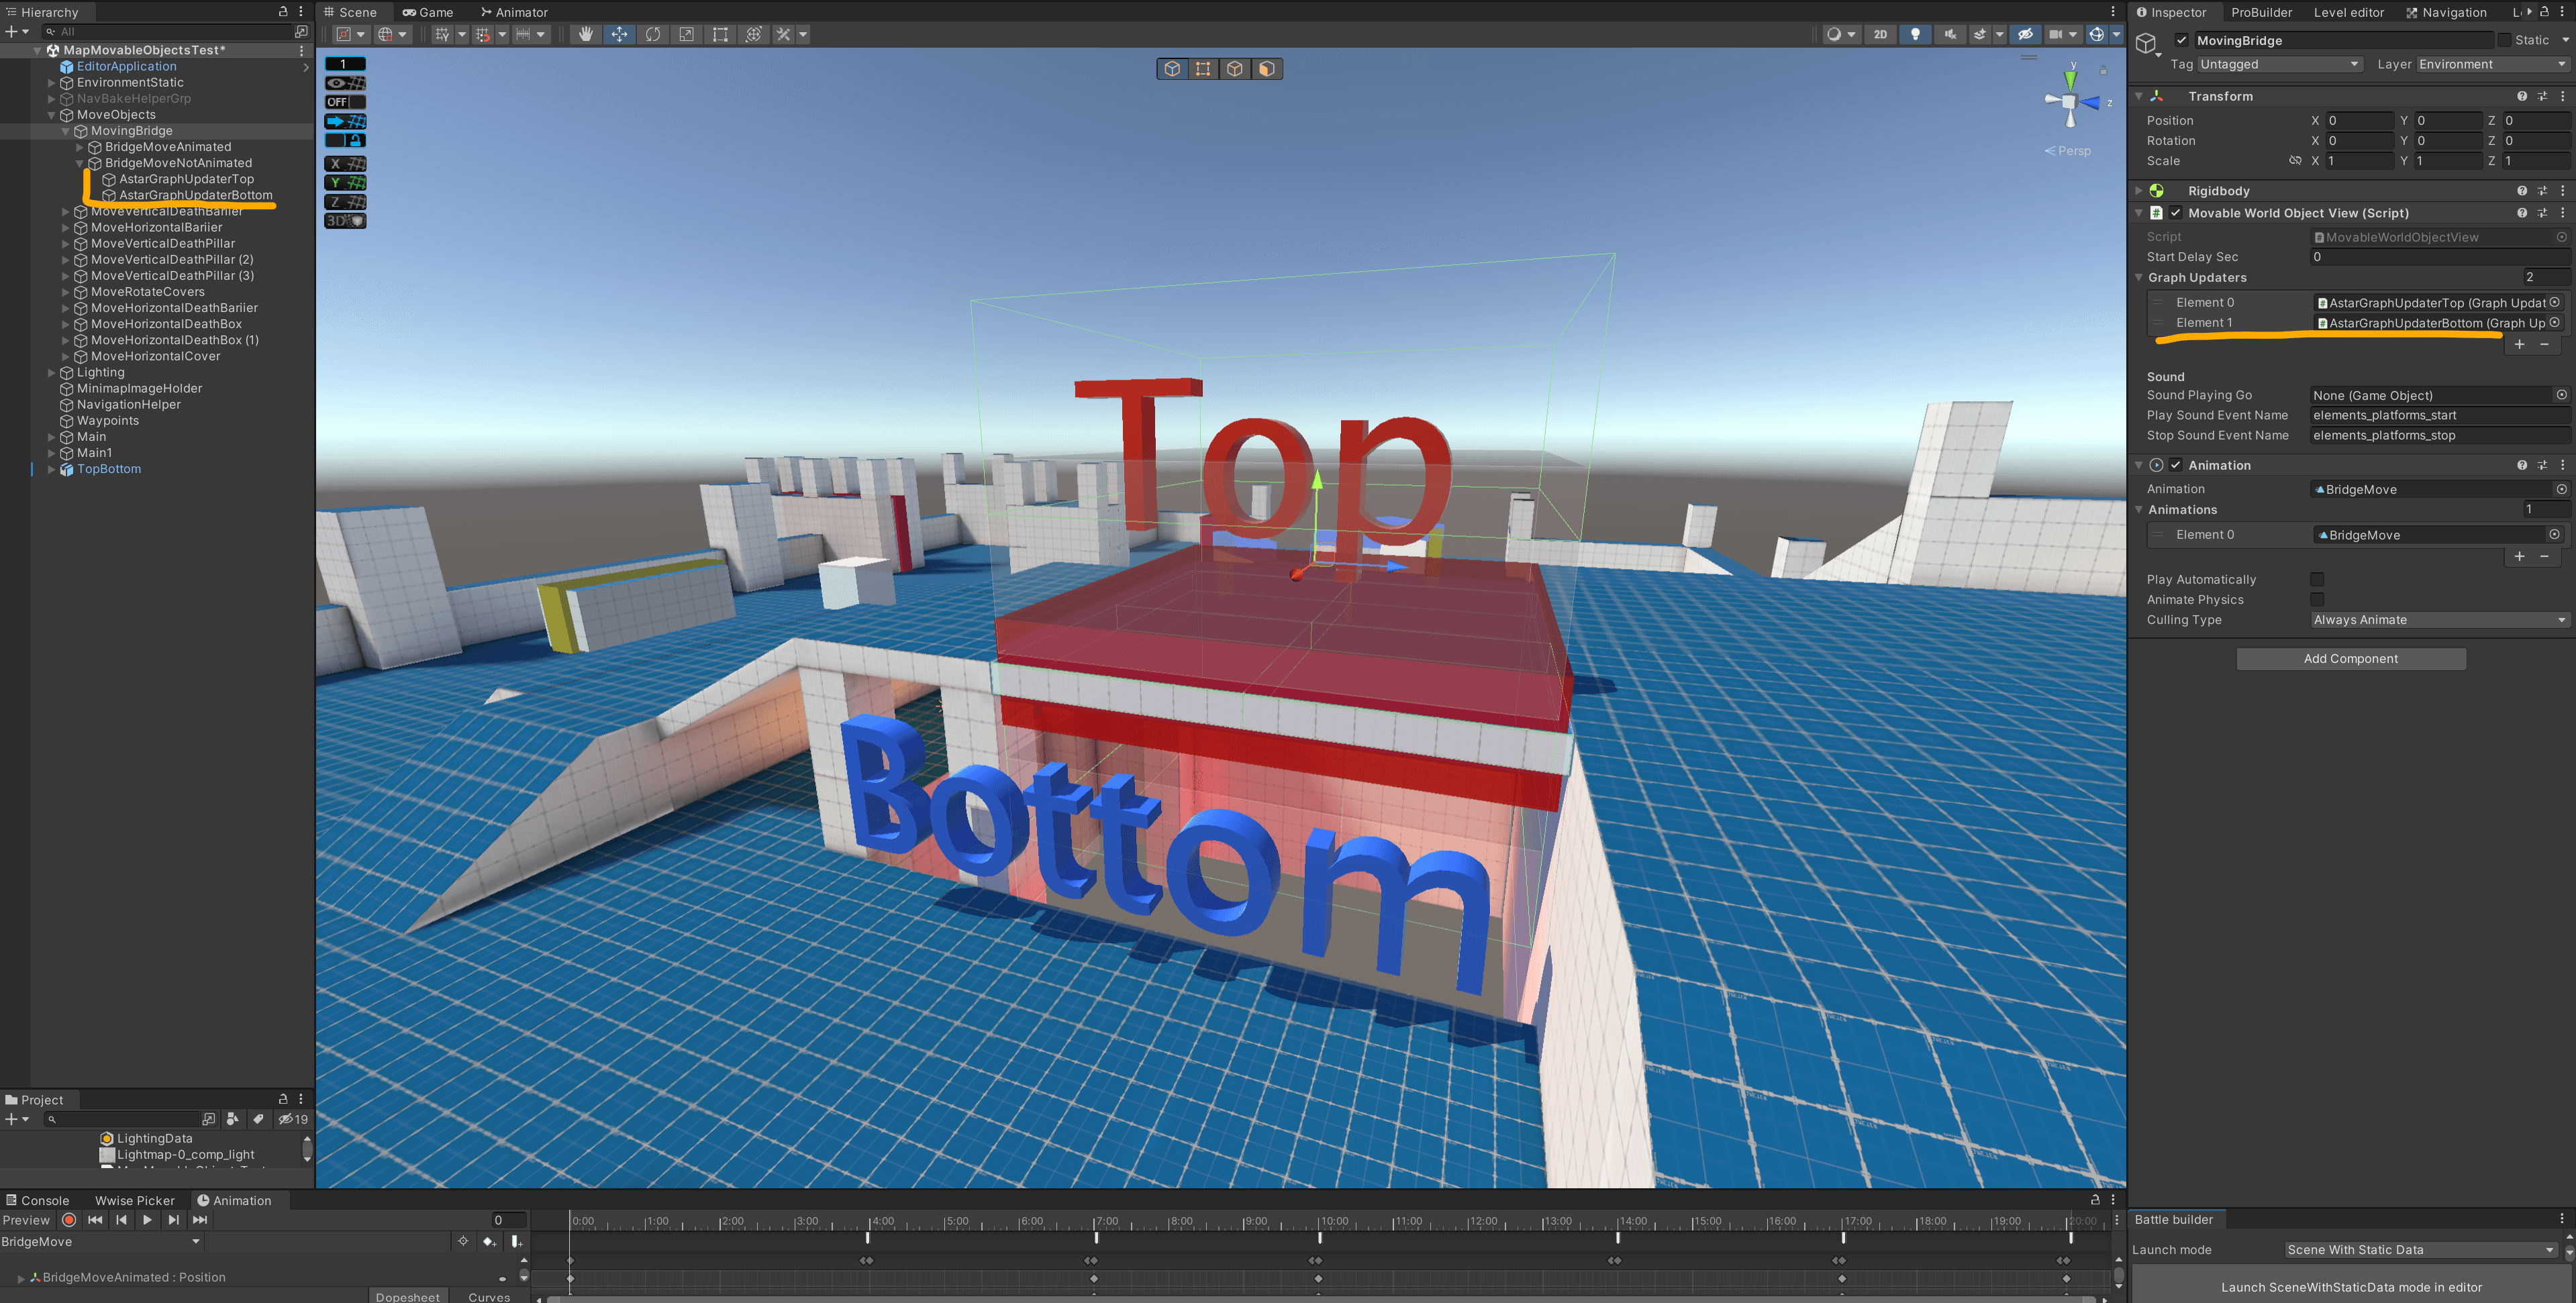The image size is (2576, 1303).
Task: Open the Navigation tab
Action: [2445, 12]
